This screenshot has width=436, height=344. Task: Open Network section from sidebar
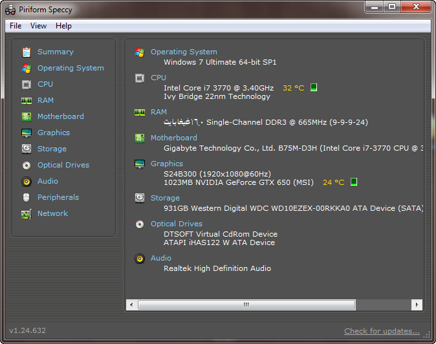(53, 213)
